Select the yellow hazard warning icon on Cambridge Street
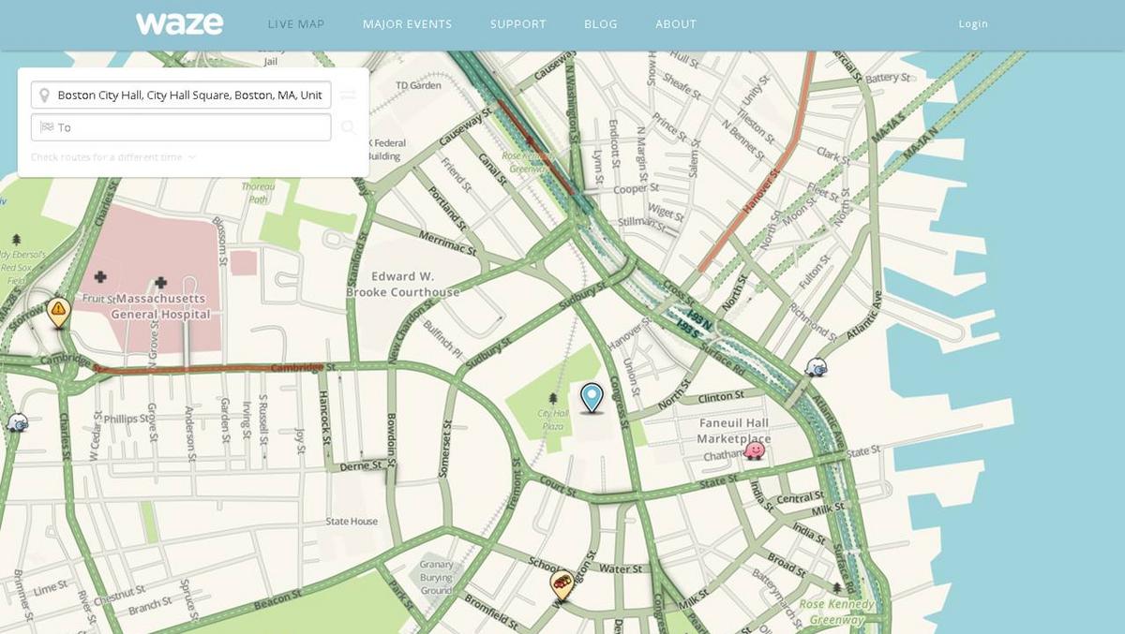Viewport: 1125px width, 634px height. (x=56, y=312)
